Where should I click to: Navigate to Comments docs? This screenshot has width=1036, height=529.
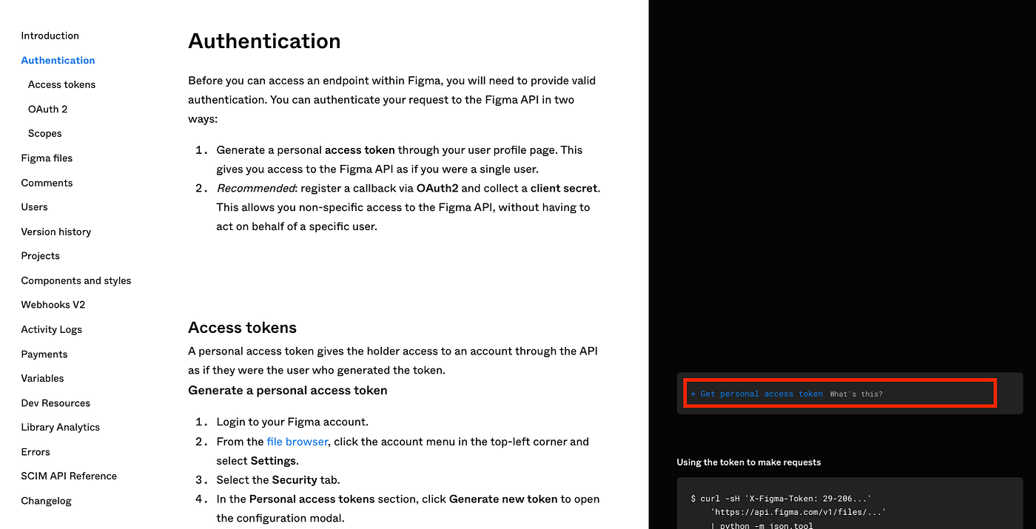point(47,183)
